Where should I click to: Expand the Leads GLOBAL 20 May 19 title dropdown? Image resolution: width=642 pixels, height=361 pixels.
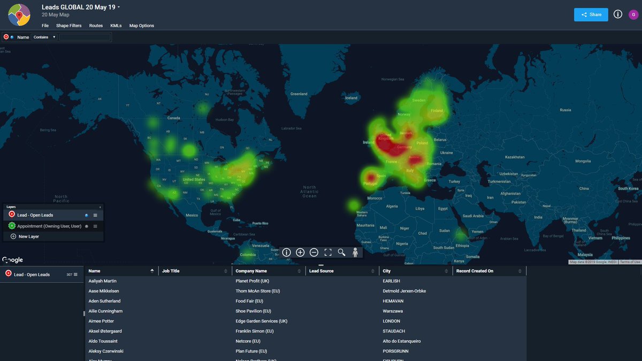point(119,7)
